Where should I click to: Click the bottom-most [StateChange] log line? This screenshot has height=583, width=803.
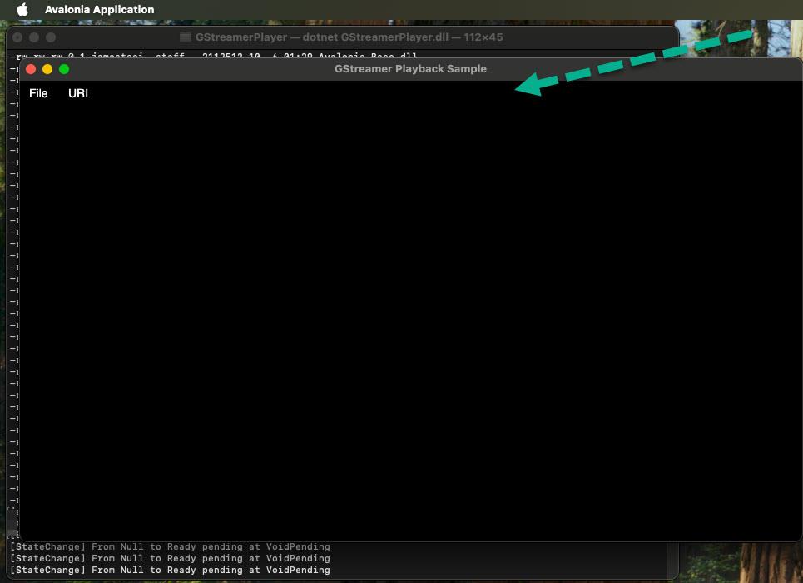click(x=170, y=571)
